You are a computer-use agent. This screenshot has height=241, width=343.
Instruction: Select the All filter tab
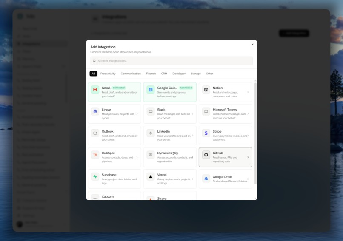(93, 74)
